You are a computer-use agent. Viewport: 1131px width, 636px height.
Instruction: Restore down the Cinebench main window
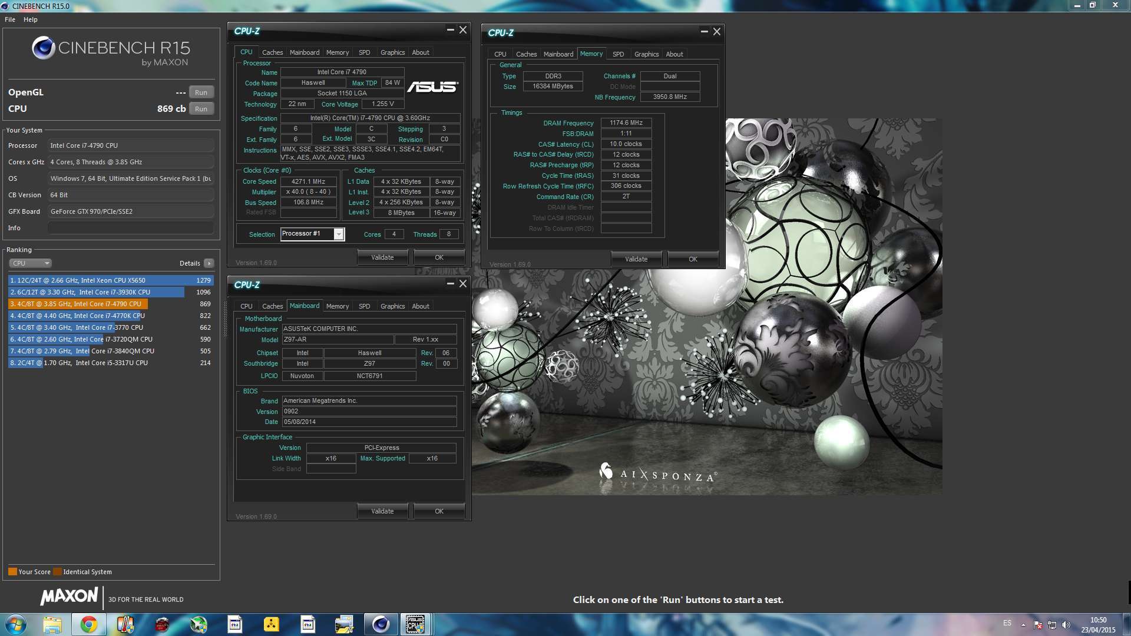(x=1093, y=5)
